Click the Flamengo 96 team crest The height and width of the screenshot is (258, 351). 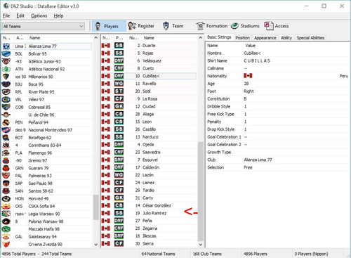[x=6, y=153]
